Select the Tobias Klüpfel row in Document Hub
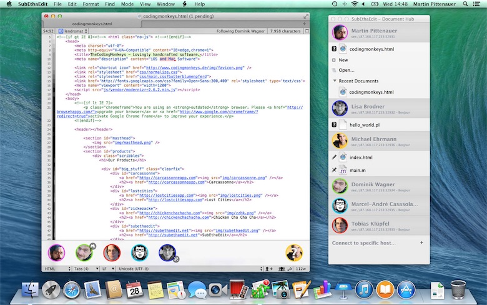Image resolution: width=487 pixels, height=305 pixels. tap(379, 226)
